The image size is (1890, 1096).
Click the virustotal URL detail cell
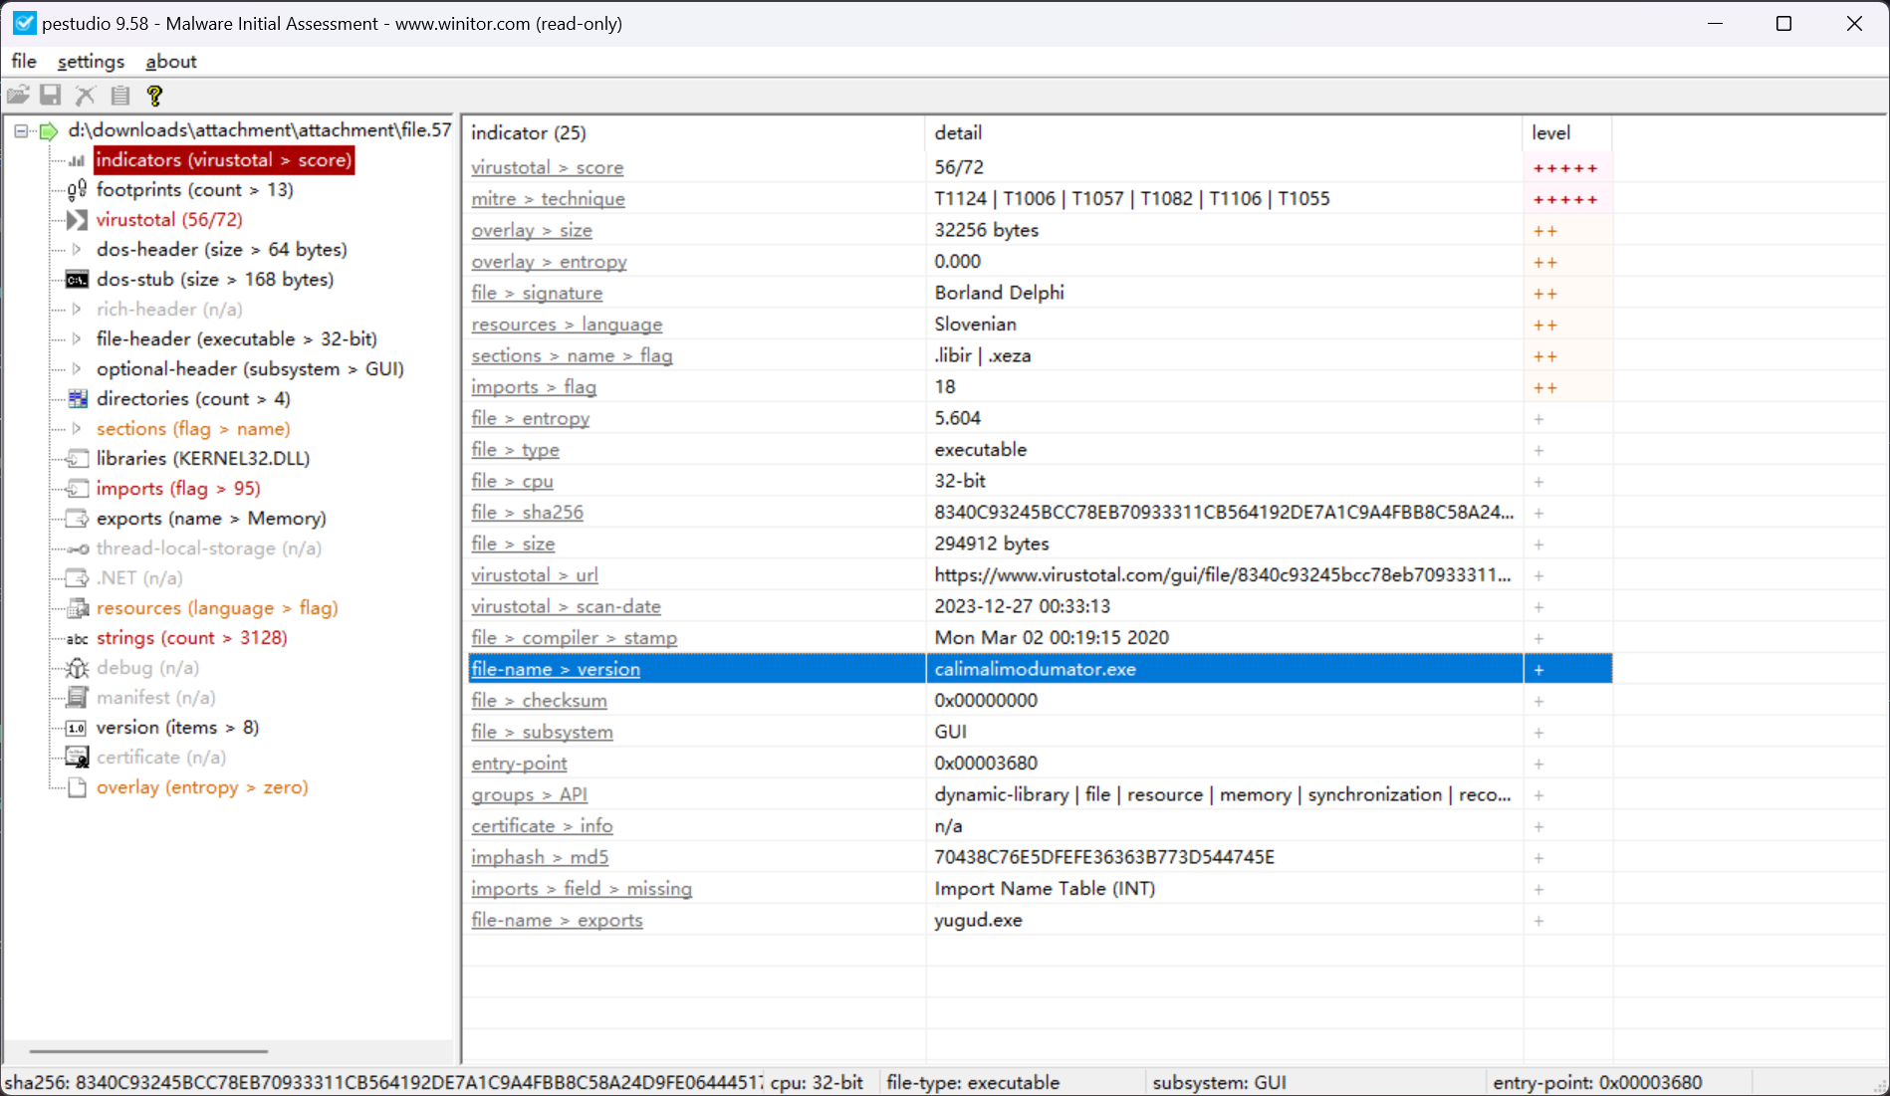[x=1224, y=575]
